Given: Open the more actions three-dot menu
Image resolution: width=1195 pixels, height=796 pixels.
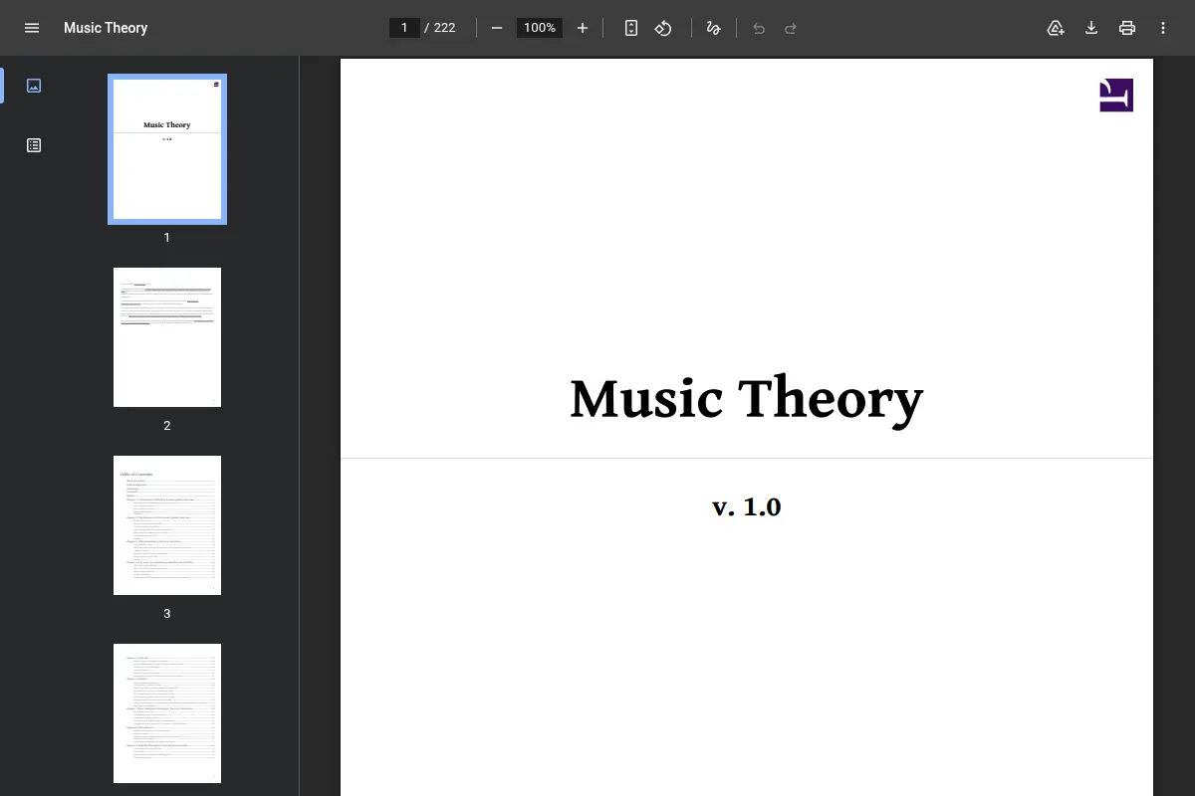Looking at the screenshot, I should click(1163, 28).
